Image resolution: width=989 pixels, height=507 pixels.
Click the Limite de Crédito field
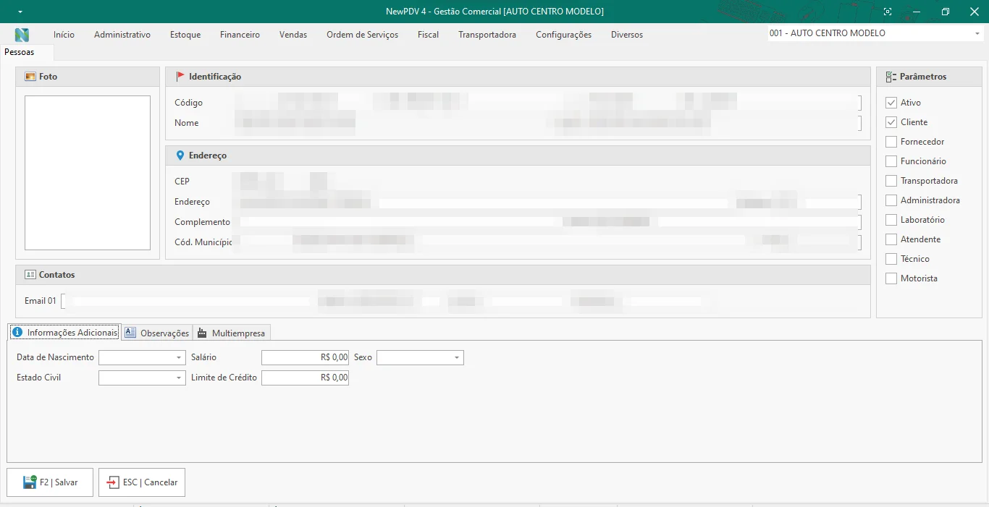pyautogui.click(x=305, y=378)
